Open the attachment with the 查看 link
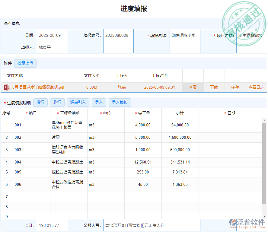The width and height of the screenshot is (268, 232). 193,87
